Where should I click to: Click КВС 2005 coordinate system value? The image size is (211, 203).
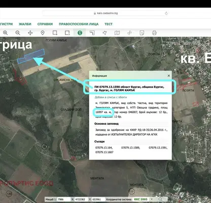[x=140, y=199]
